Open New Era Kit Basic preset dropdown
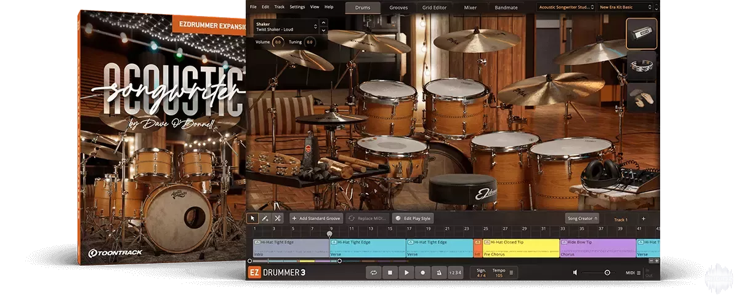739x300 pixels. point(626,7)
